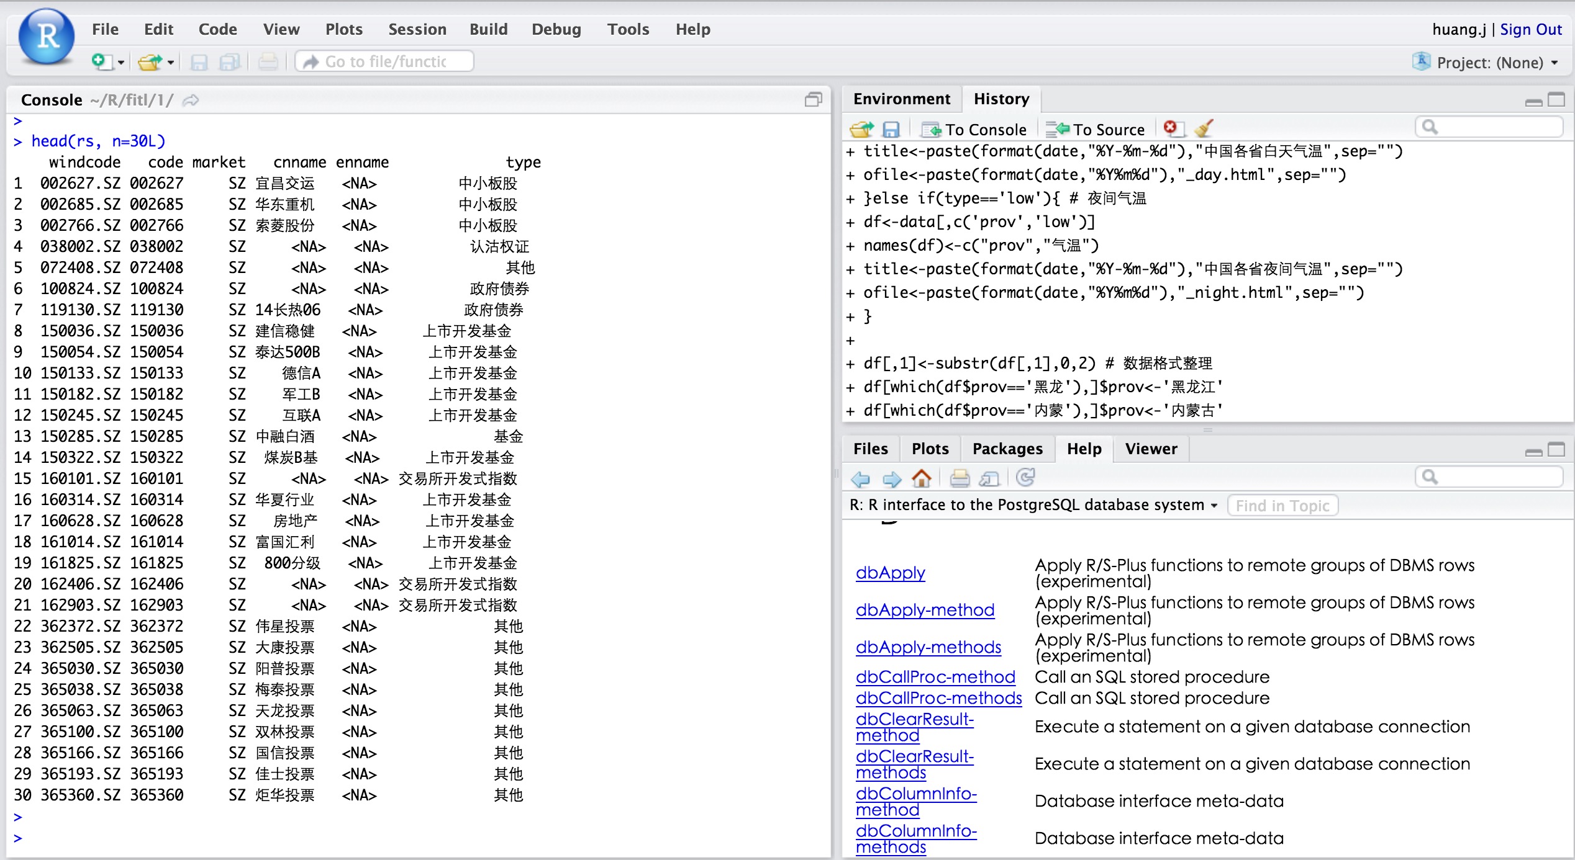Open the dbApply-methods help link
The height and width of the screenshot is (860, 1575).
(x=928, y=647)
